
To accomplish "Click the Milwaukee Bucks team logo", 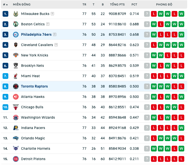I will point(16,14).
